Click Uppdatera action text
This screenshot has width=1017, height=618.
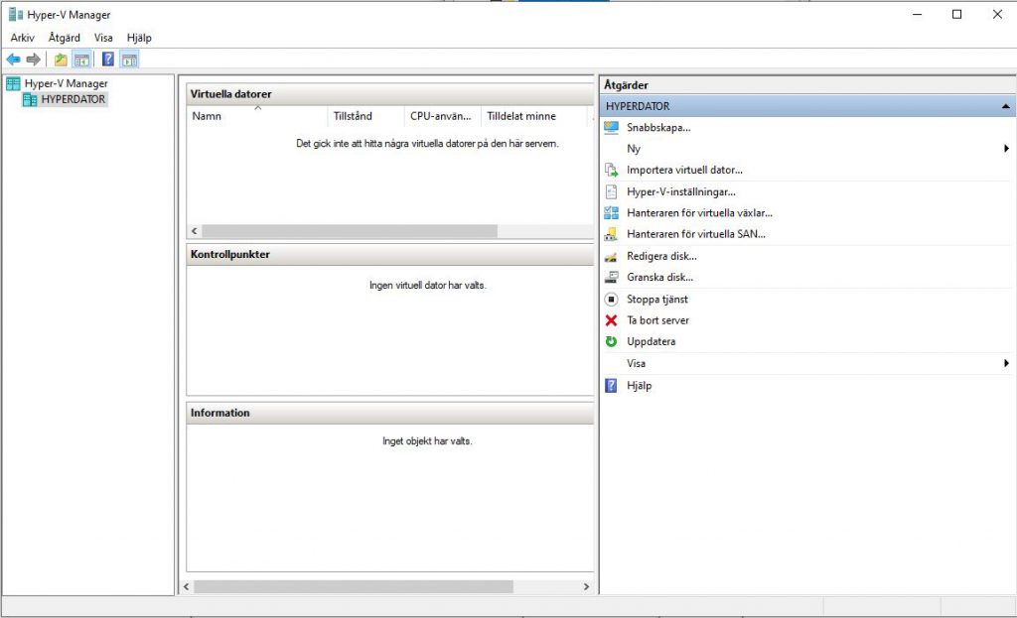click(x=651, y=341)
